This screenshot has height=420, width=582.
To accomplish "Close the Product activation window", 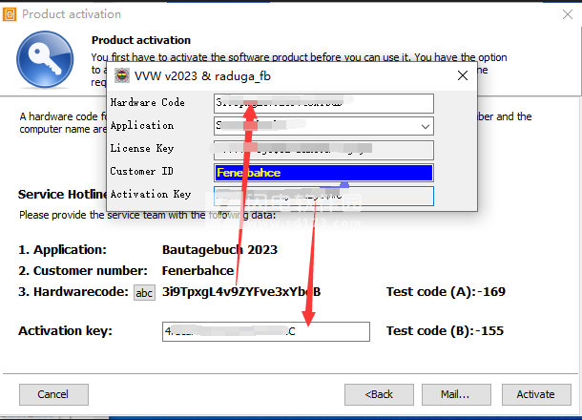I will pyautogui.click(x=568, y=14).
